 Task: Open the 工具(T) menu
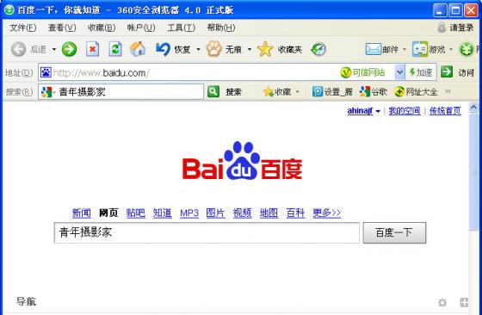(x=181, y=28)
